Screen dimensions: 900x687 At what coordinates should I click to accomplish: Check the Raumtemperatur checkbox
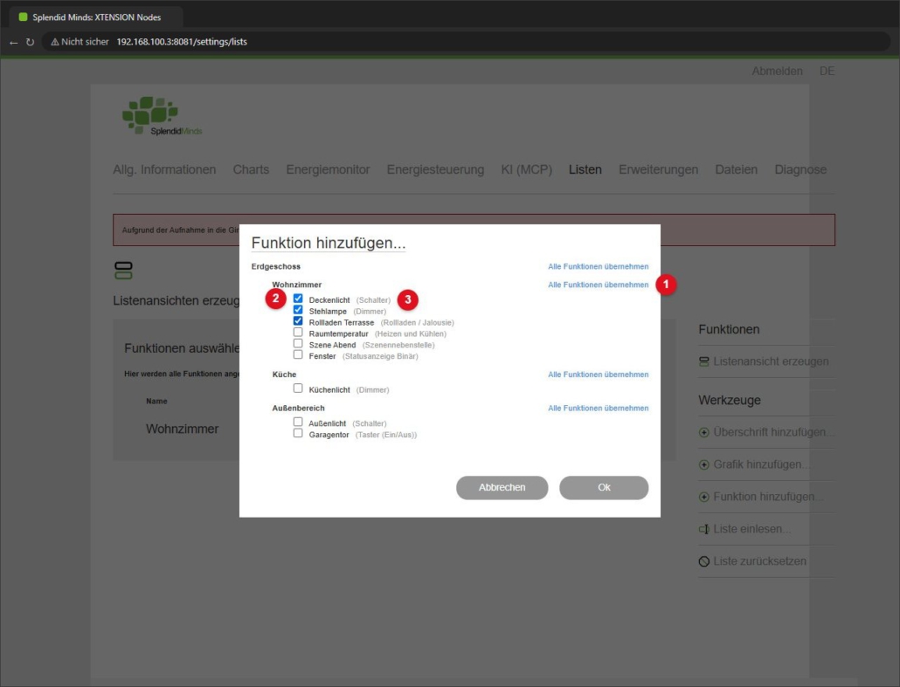point(298,332)
